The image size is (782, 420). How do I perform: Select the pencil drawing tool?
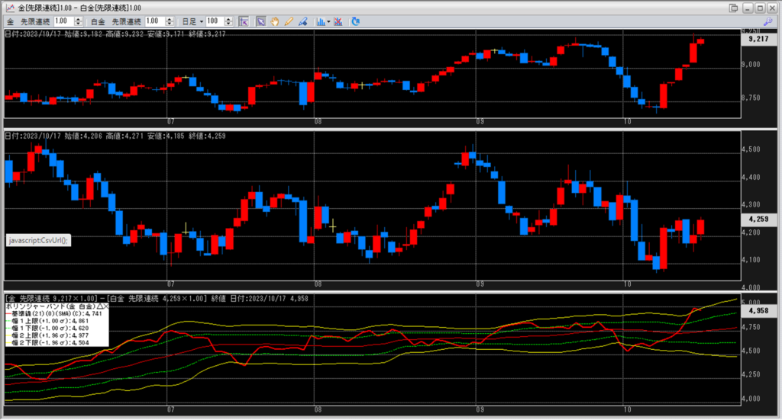tap(289, 21)
